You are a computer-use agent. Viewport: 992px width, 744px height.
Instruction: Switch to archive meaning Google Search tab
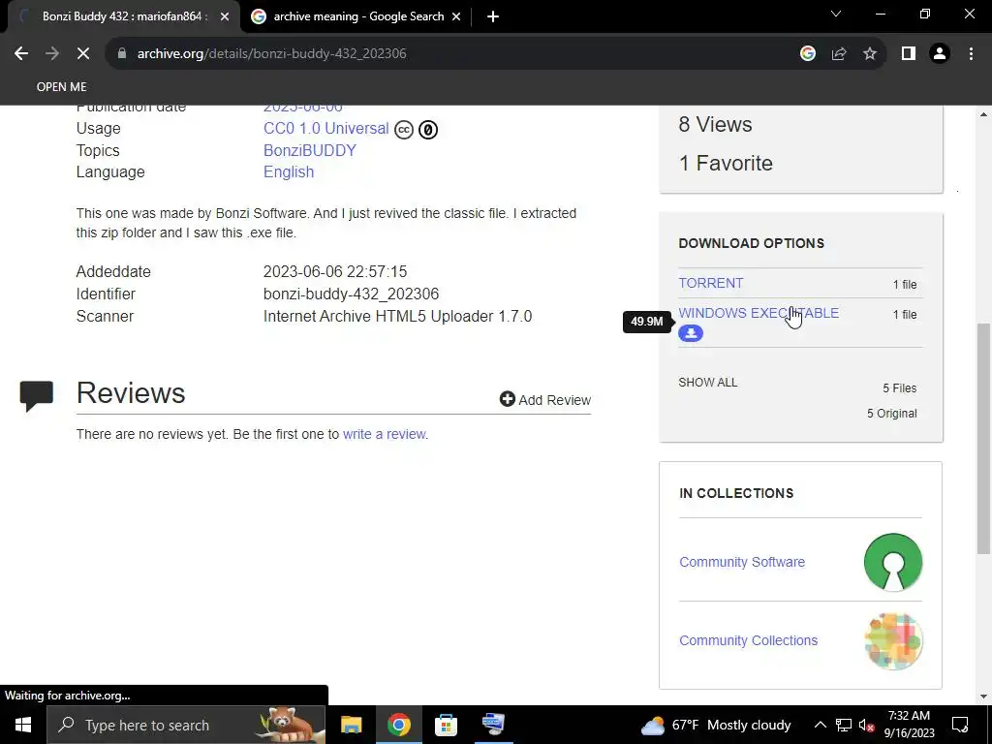(x=358, y=16)
